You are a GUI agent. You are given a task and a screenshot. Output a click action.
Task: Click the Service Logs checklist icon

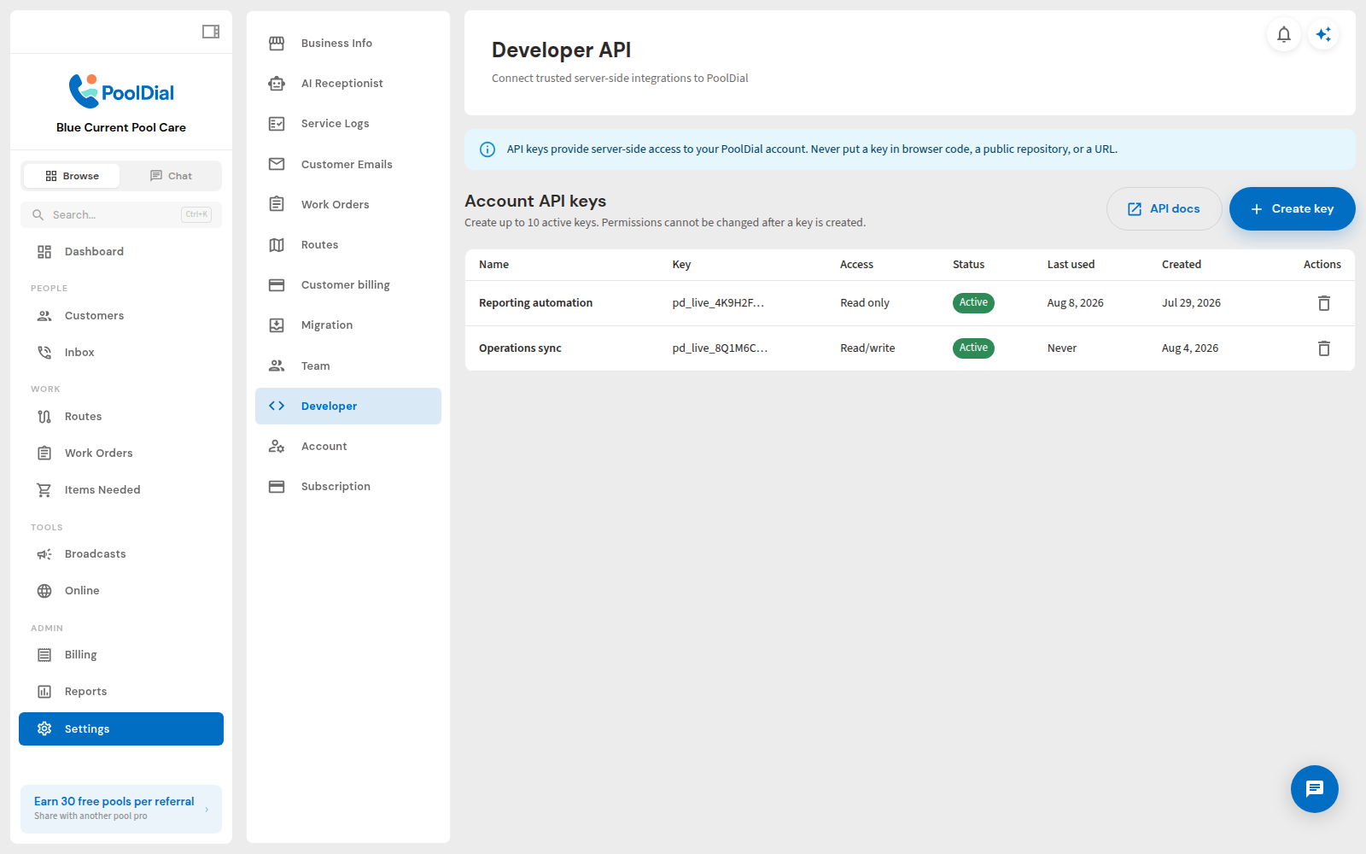(x=277, y=124)
